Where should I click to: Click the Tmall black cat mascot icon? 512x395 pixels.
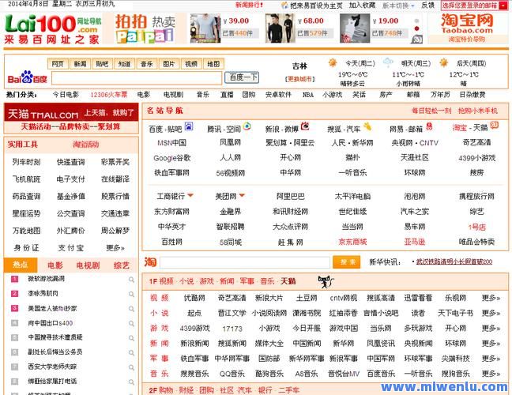326,281
